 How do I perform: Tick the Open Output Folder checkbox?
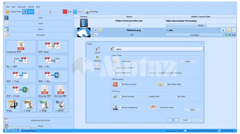point(166,84)
